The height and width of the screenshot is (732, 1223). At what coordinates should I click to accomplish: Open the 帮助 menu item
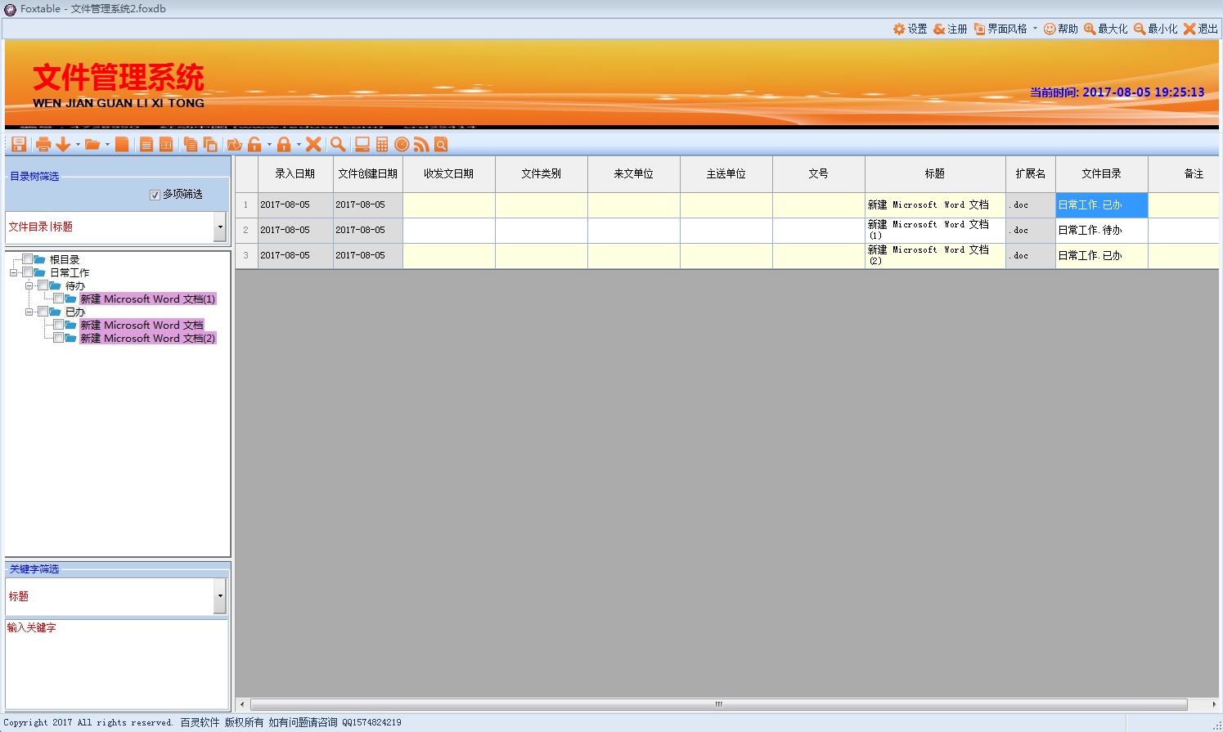coord(1061,29)
